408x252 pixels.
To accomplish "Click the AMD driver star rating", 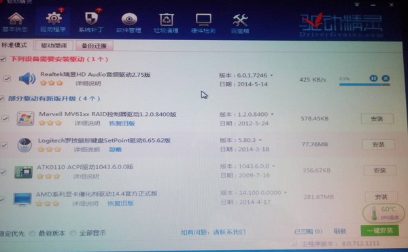I will [48, 203].
